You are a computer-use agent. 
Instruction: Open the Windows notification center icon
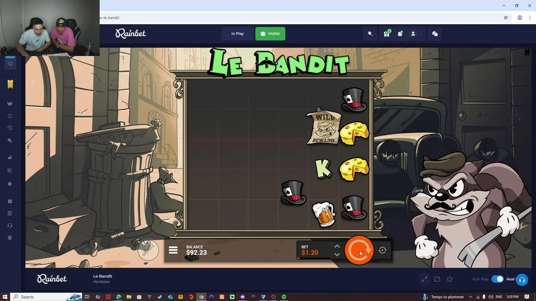click(527, 297)
